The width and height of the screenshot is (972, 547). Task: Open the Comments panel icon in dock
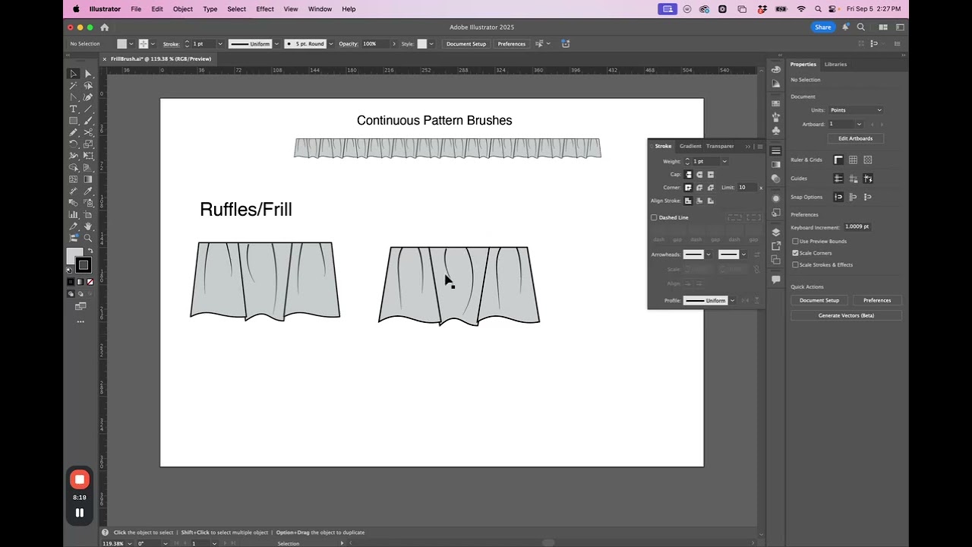(x=776, y=280)
